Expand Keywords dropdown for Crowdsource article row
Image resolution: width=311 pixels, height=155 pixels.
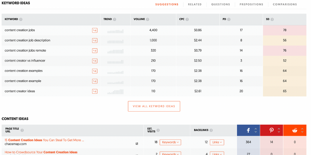point(170,153)
